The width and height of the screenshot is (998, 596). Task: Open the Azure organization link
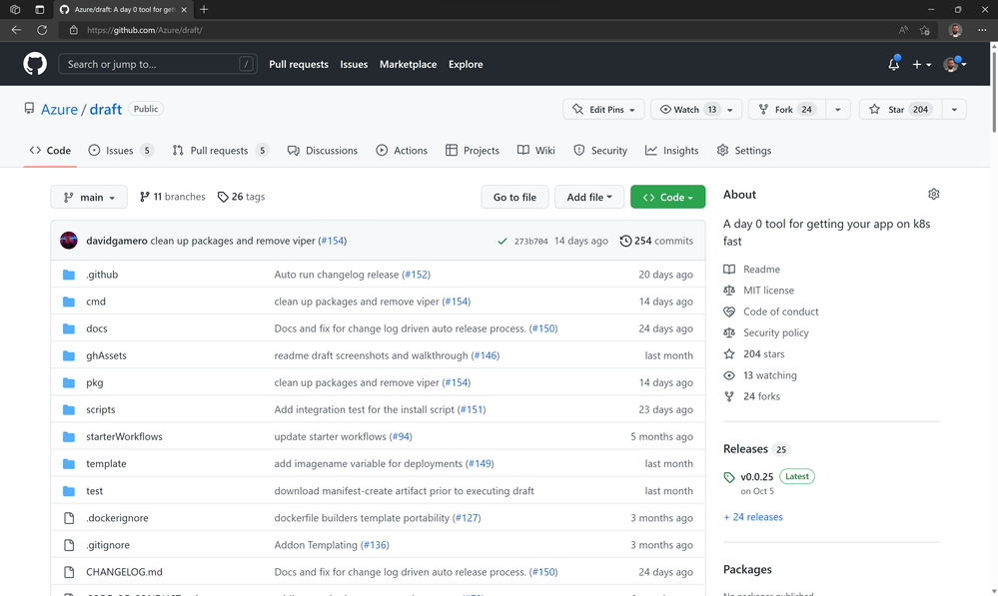point(59,110)
